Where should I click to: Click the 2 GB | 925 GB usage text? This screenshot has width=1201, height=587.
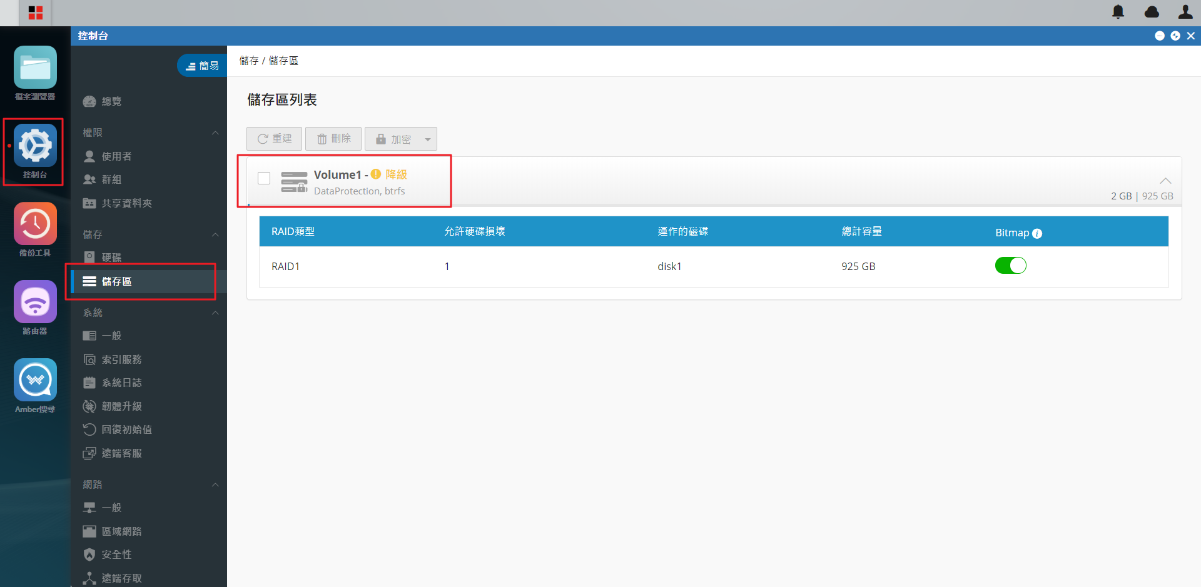[x=1142, y=196]
